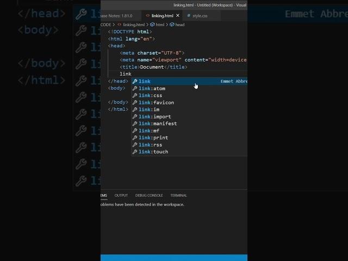The image size is (348, 261).
Task: Click the wrench icon beside link:atom
Action: (x=135, y=88)
